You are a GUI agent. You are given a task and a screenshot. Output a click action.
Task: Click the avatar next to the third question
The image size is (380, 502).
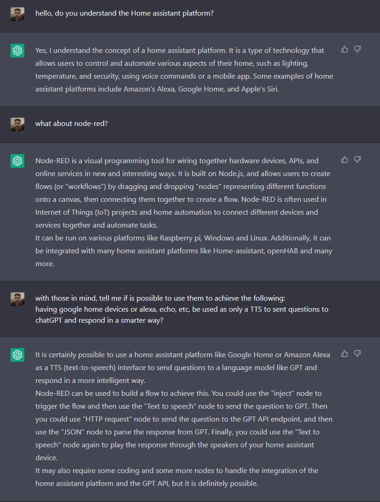[x=17, y=299]
